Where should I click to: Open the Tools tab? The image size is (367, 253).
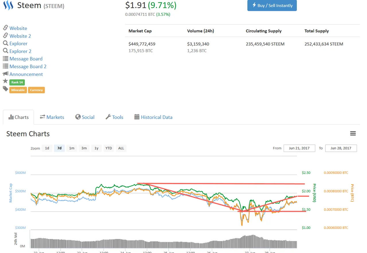tap(114, 117)
